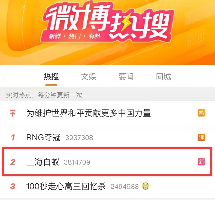Screen dimensions: 215x200
Task: Switch to the 要闻 tab
Action: pyautogui.click(x=126, y=76)
